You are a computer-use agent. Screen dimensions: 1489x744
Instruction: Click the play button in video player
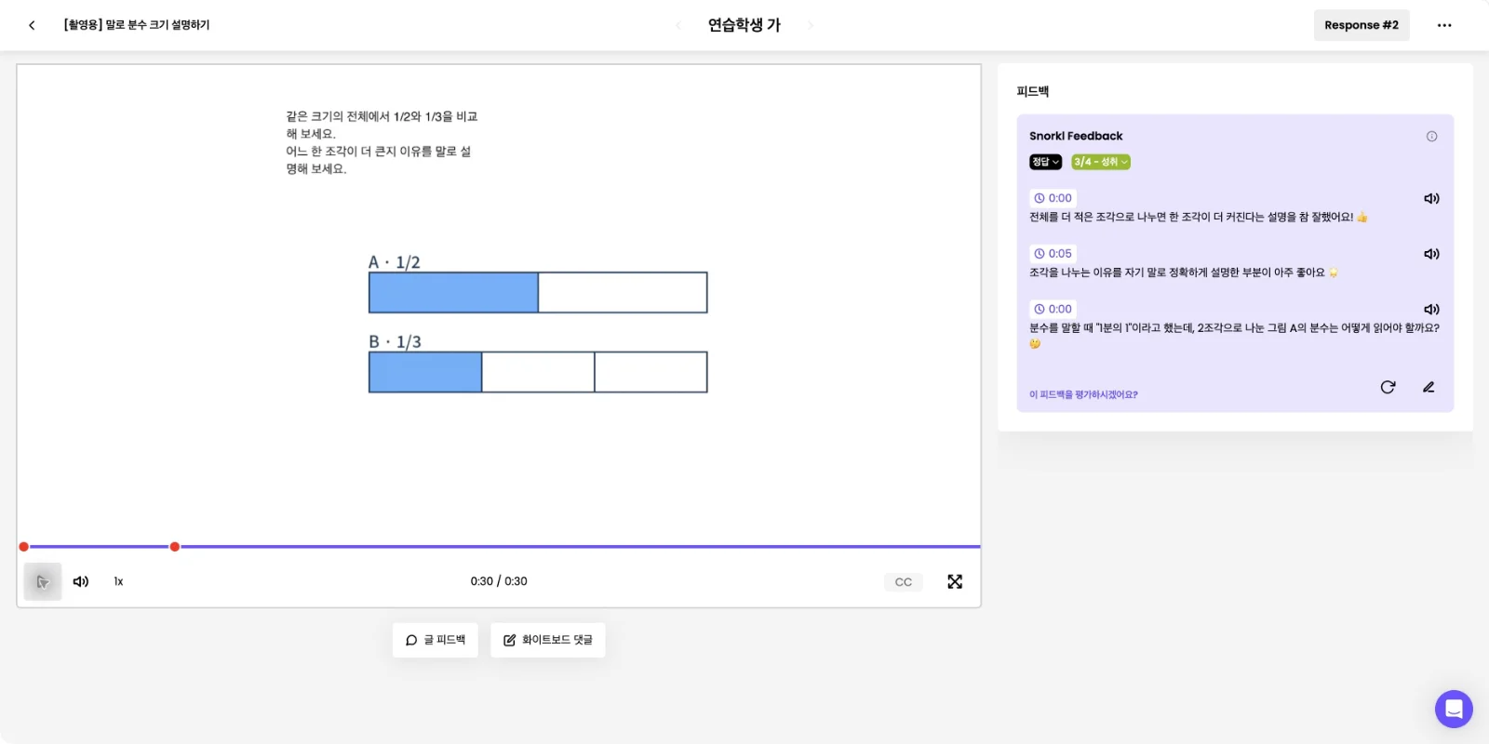click(43, 581)
